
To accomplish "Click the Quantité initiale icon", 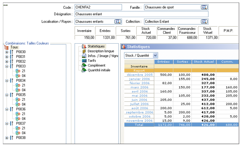I will [x=84, y=70].
